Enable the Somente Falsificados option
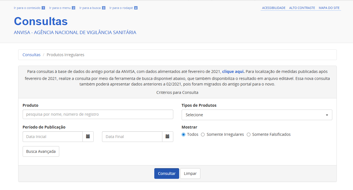 (x=248, y=134)
